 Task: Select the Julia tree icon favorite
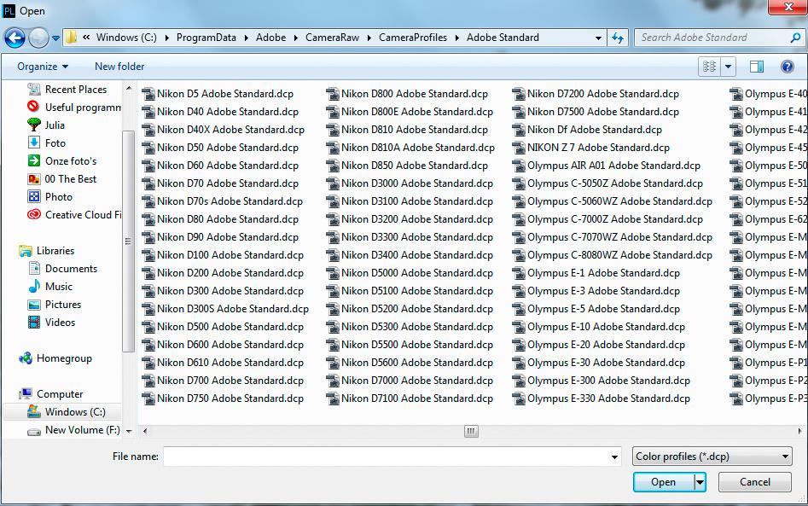point(34,125)
